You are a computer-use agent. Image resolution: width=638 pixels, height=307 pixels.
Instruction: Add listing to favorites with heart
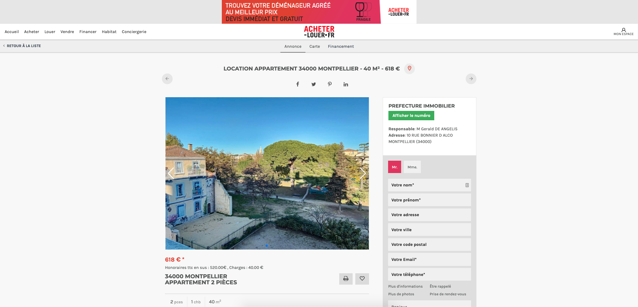coord(362,279)
